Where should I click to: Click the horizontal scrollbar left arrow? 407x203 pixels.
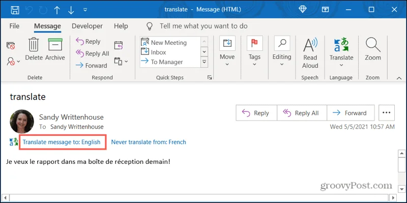(x=5, y=197)
